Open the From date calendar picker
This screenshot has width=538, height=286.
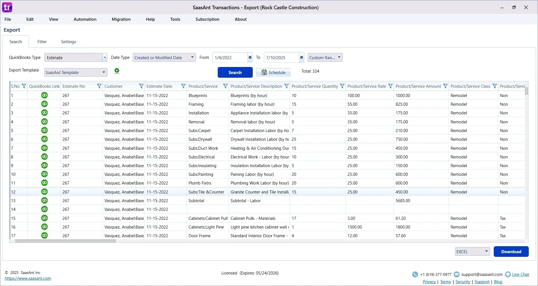point(250,57)
